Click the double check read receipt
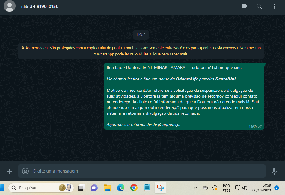Screen dimensions: 285x195 [260, 126]
